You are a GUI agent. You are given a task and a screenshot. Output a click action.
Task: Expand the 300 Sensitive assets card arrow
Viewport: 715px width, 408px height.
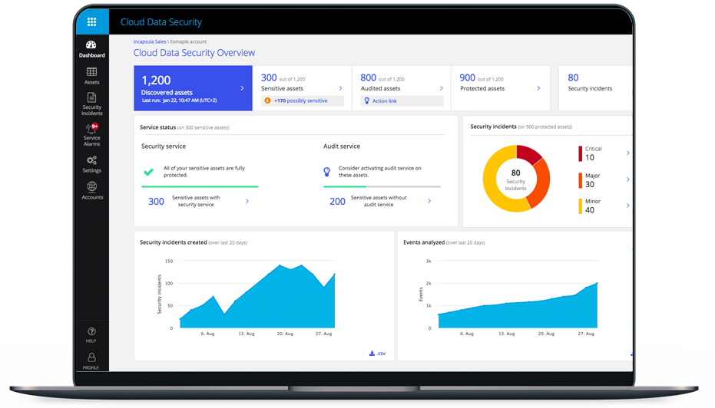point(341,88)
